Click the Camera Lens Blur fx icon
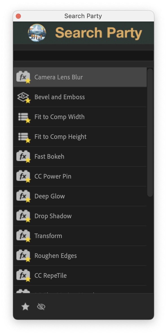 point(24,77)
